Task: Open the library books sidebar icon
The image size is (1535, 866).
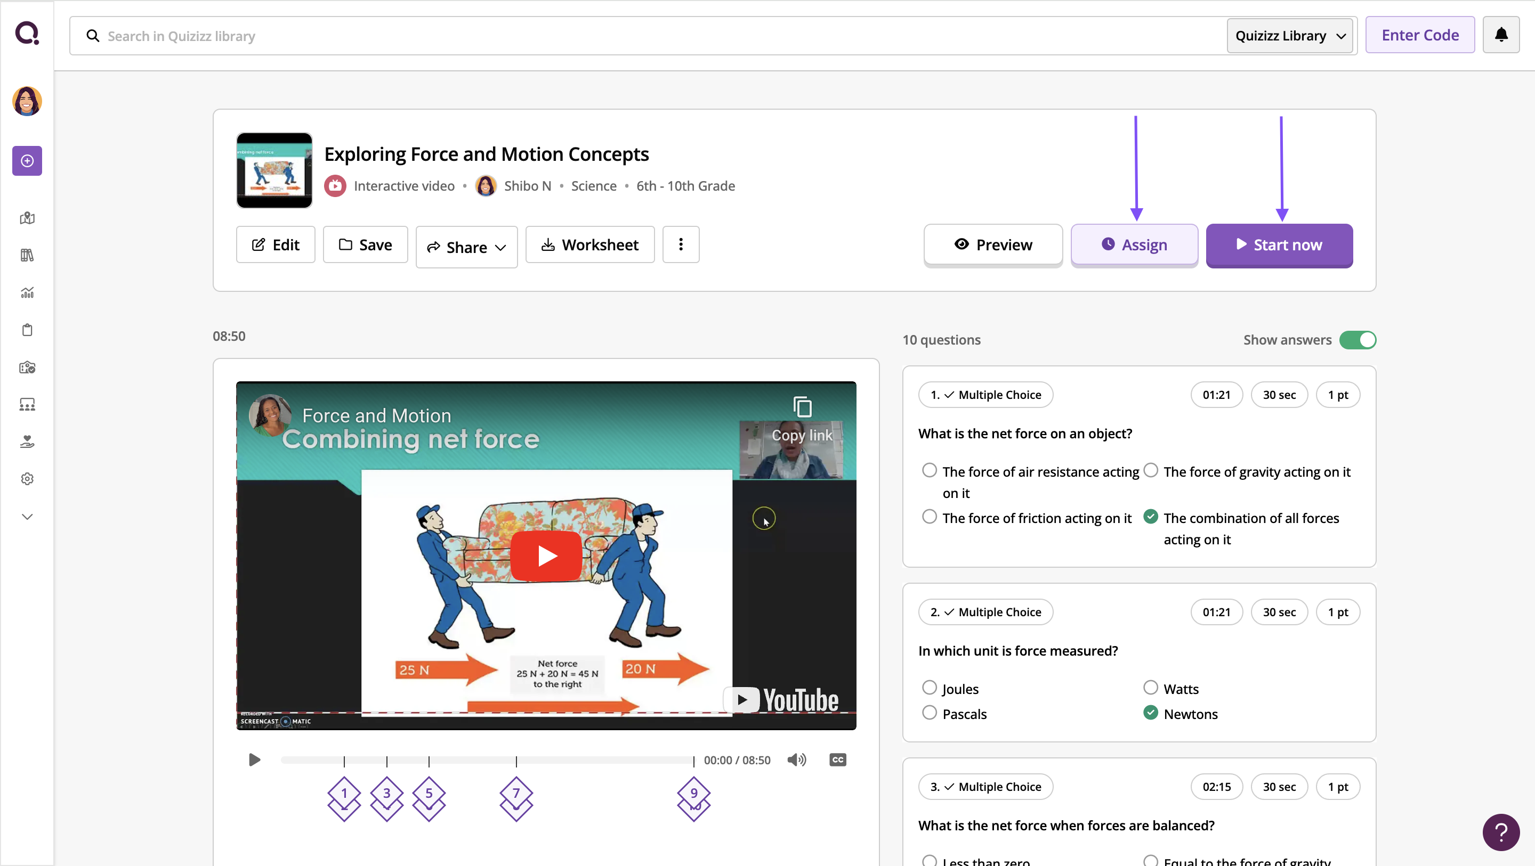Action: (x=27, y=256)
